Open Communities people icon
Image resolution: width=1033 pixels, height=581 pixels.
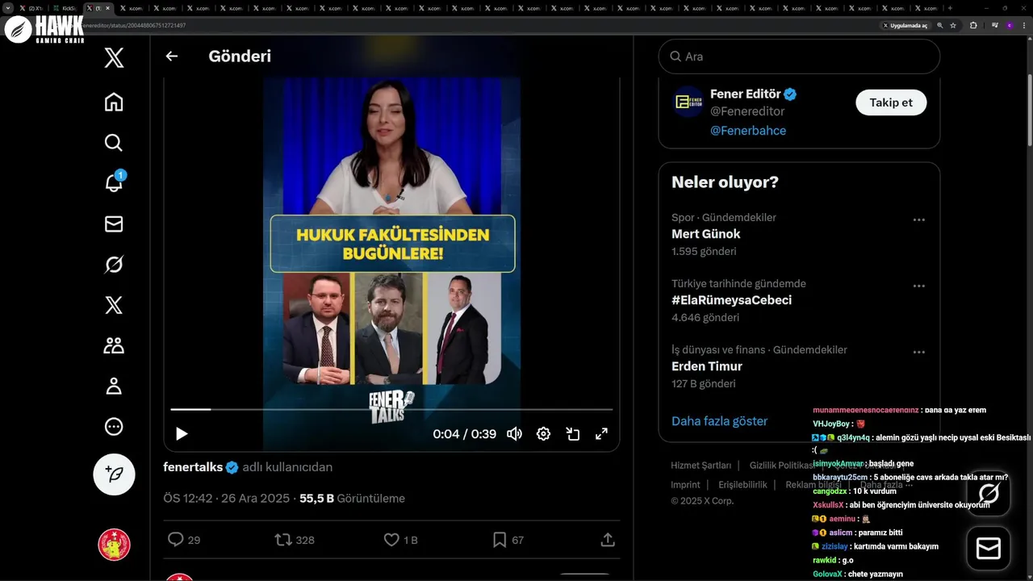(114, 345)
